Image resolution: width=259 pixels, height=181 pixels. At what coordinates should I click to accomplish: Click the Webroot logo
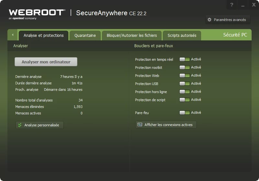(37, 14)
